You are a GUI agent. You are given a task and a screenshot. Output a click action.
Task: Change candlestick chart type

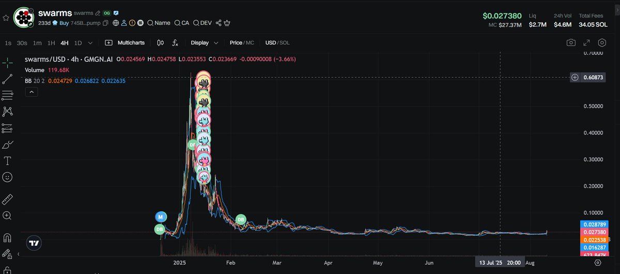click(x=160, y=43)
